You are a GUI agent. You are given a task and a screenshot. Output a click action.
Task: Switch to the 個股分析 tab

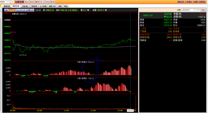point(52,6)
